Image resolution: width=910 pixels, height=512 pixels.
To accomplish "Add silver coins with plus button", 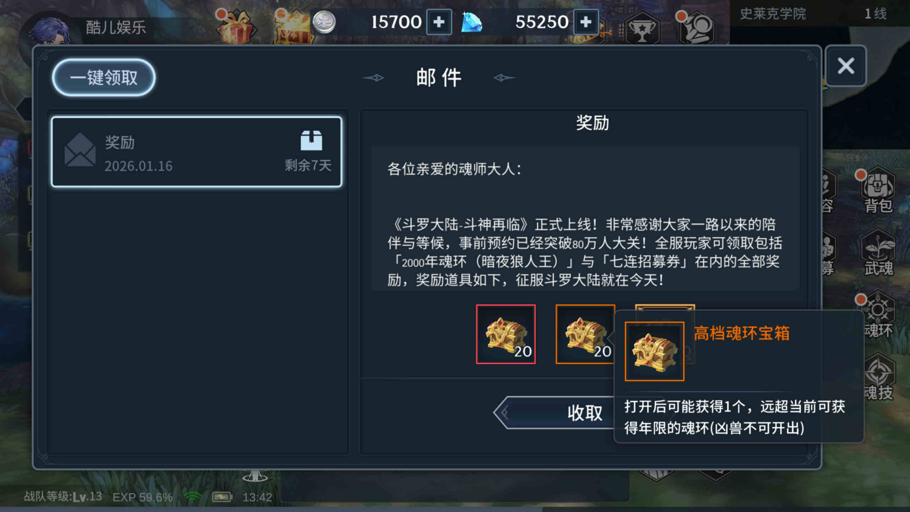I will click(439, 22).
